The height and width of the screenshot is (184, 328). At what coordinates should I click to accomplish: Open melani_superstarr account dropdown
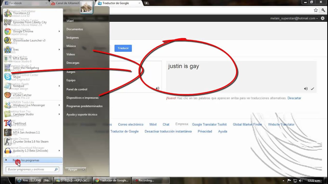(294, 18)
